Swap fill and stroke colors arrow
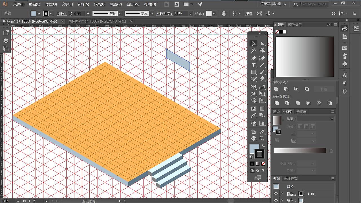The width and height of the screenshot is (361, 203). click(x=263, y=146)
